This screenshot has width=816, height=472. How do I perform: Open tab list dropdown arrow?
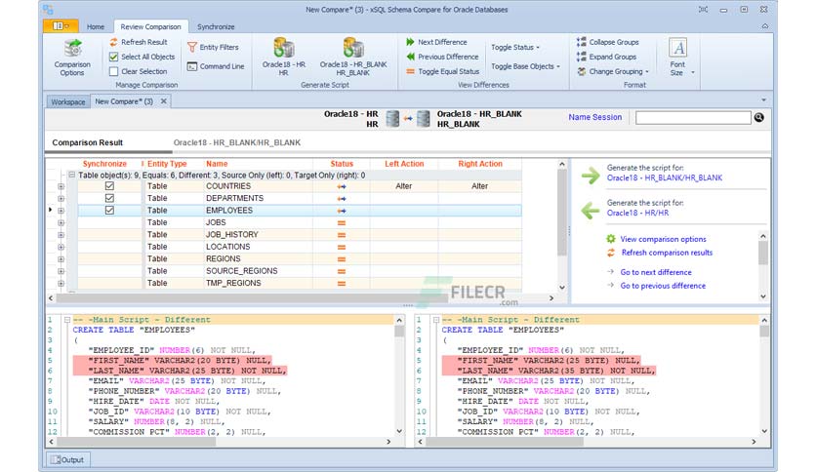(764, 99)
